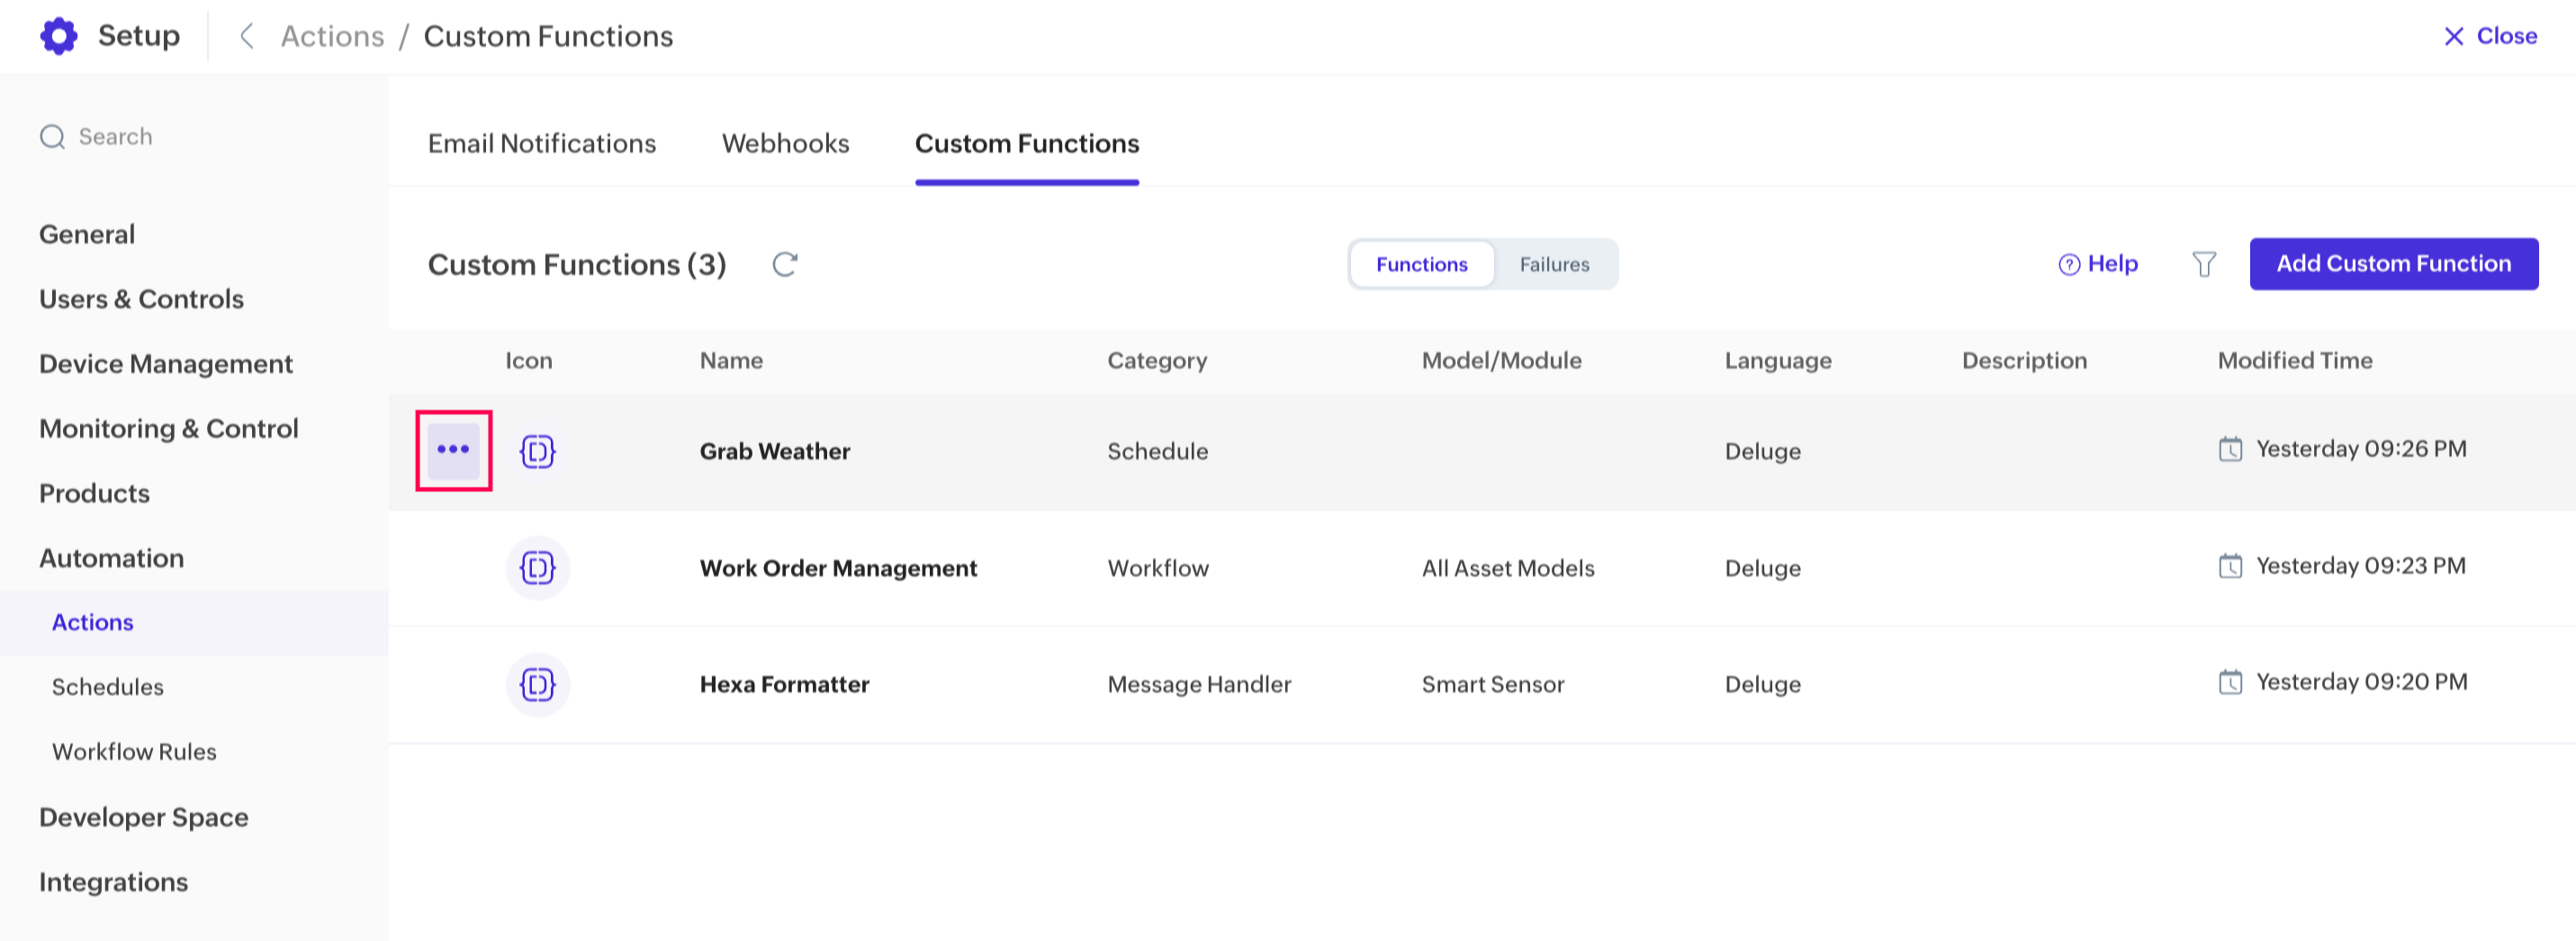Screen dimensions: 2576x941
Task: Click the Setup sidebar search field
Action: (116, 136)
